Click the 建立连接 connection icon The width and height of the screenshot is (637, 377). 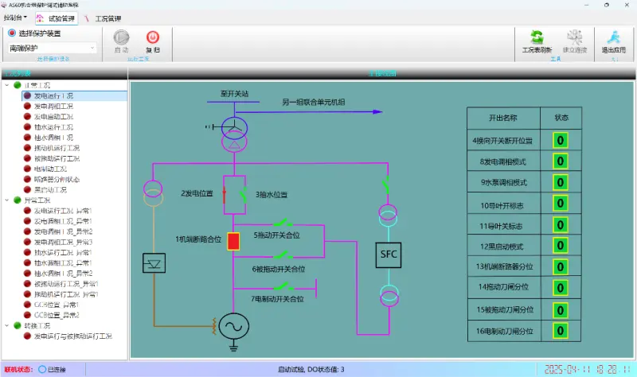point(574,37)
